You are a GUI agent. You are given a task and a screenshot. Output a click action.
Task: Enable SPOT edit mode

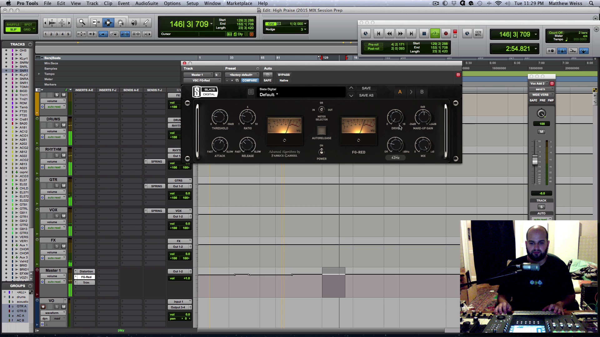tap(28, 24)
